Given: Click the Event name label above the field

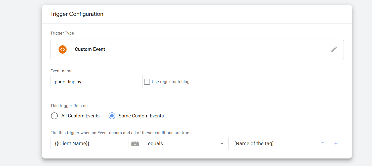Looking at the screenshot, I should coord(61,71).
